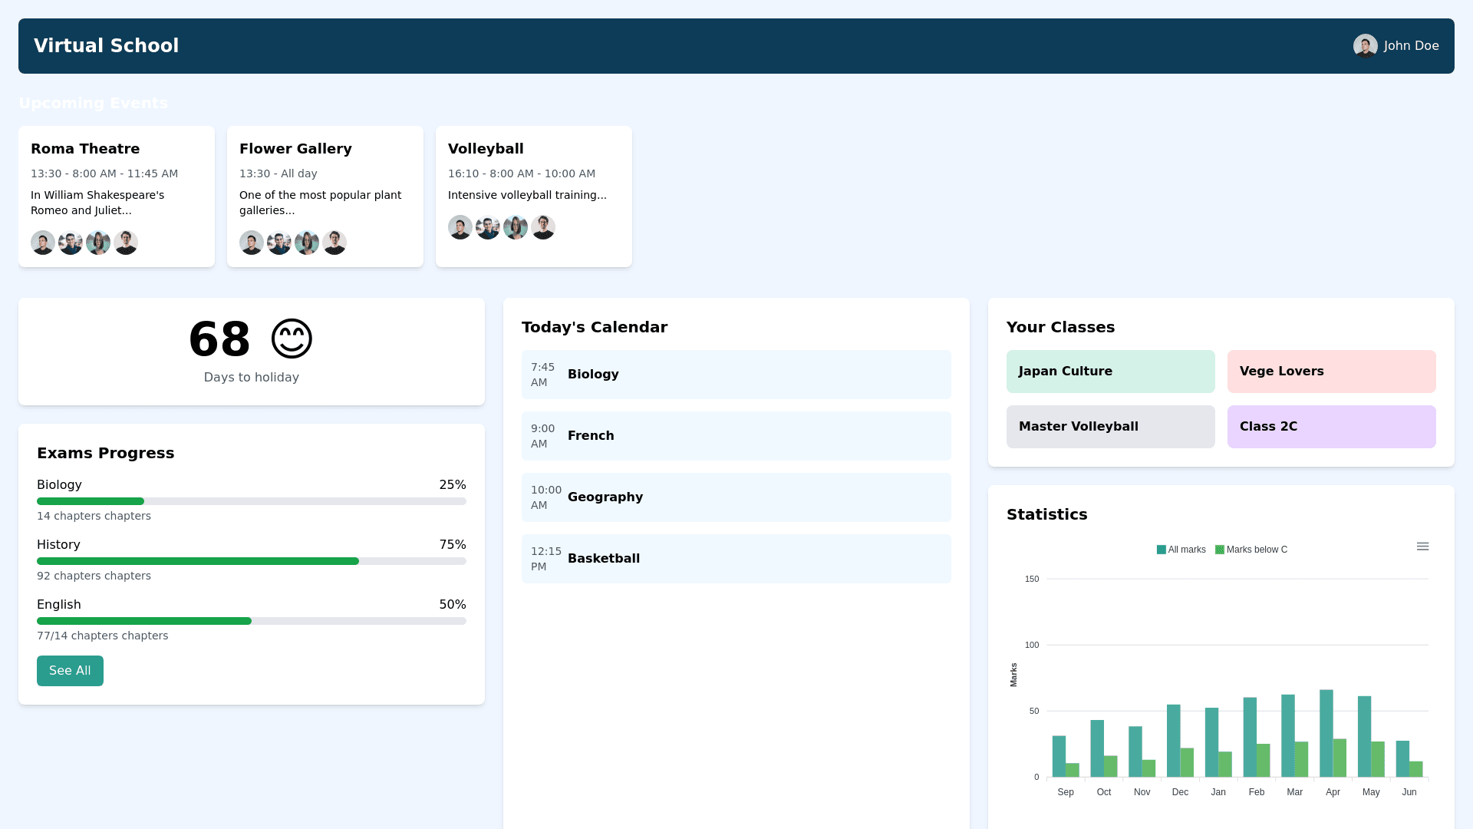Click the Virtual School header title
The width and height of the screenshot is (1473, 829).
pos(106,46)
